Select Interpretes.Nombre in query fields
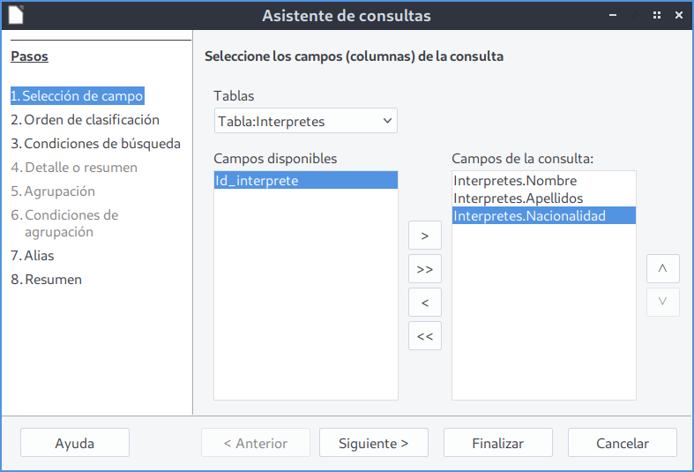This screenshot has height=472, width=694. pos(515,181)
